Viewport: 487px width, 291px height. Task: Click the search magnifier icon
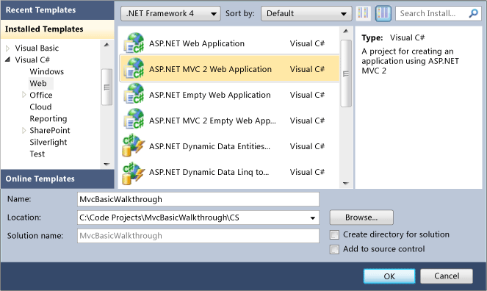[x=473, y=13]
